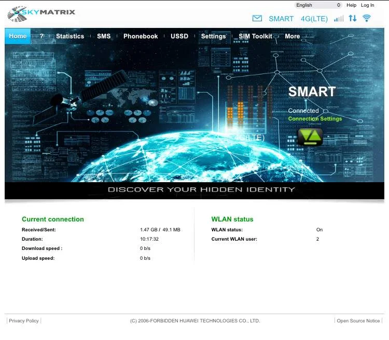Click the Wi-Fi status icon
The image size is (389, 340).
click(367, 18)
